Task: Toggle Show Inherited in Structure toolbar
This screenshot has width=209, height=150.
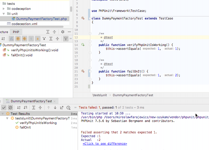Action: point(11,39)
